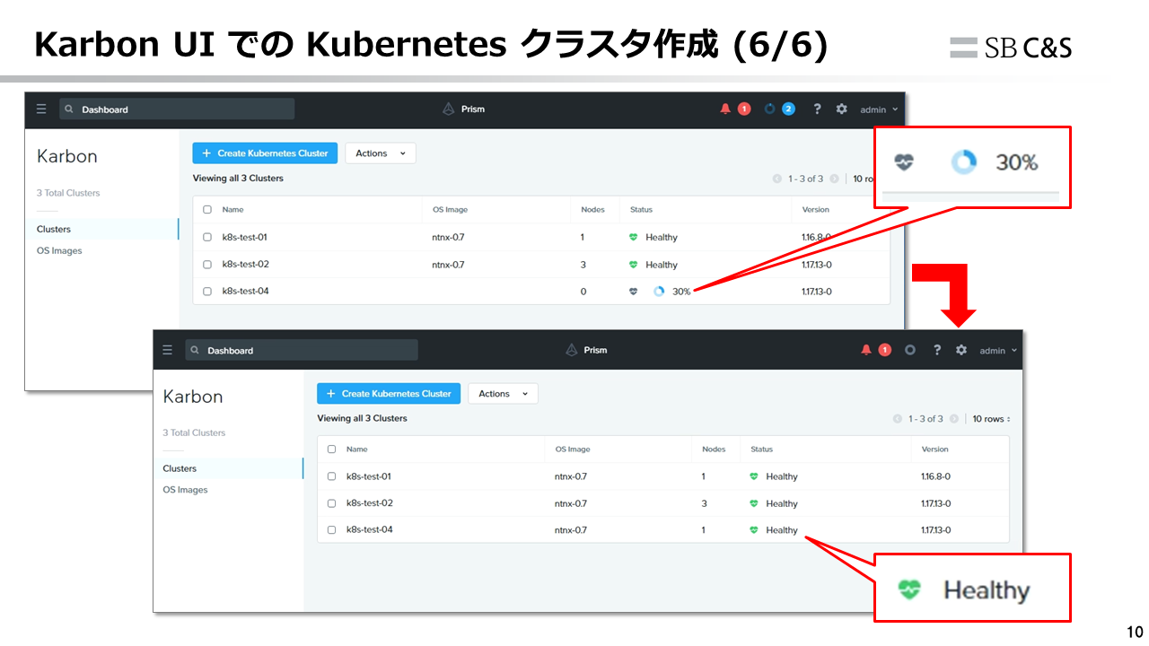Go to previous page arrow in lower window

click(x=898, y=419)
